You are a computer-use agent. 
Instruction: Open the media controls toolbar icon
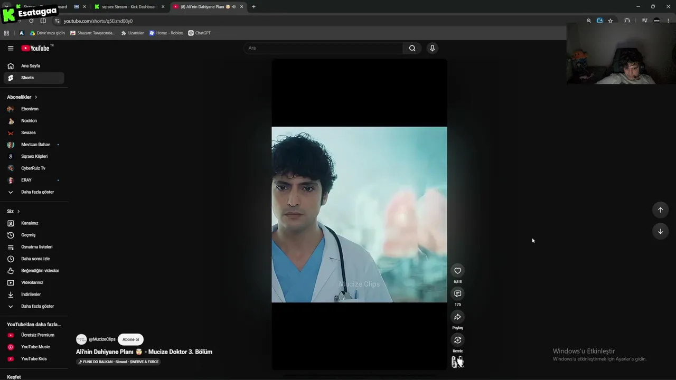pos(644,21)
